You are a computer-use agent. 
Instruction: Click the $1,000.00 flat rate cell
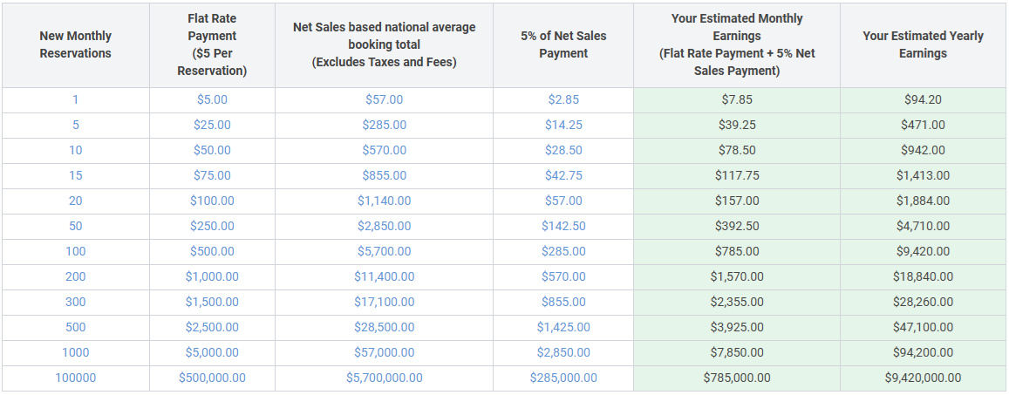[212, 276]
